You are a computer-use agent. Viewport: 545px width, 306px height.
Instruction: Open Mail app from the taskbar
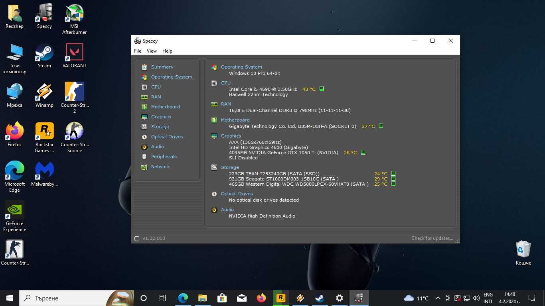coord(241,298)
